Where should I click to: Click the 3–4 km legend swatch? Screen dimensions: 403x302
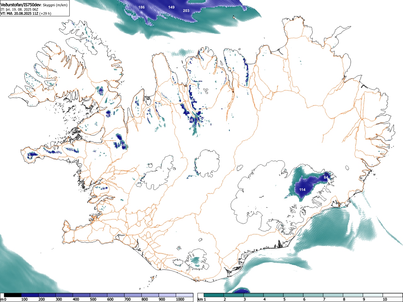point(254,295)
